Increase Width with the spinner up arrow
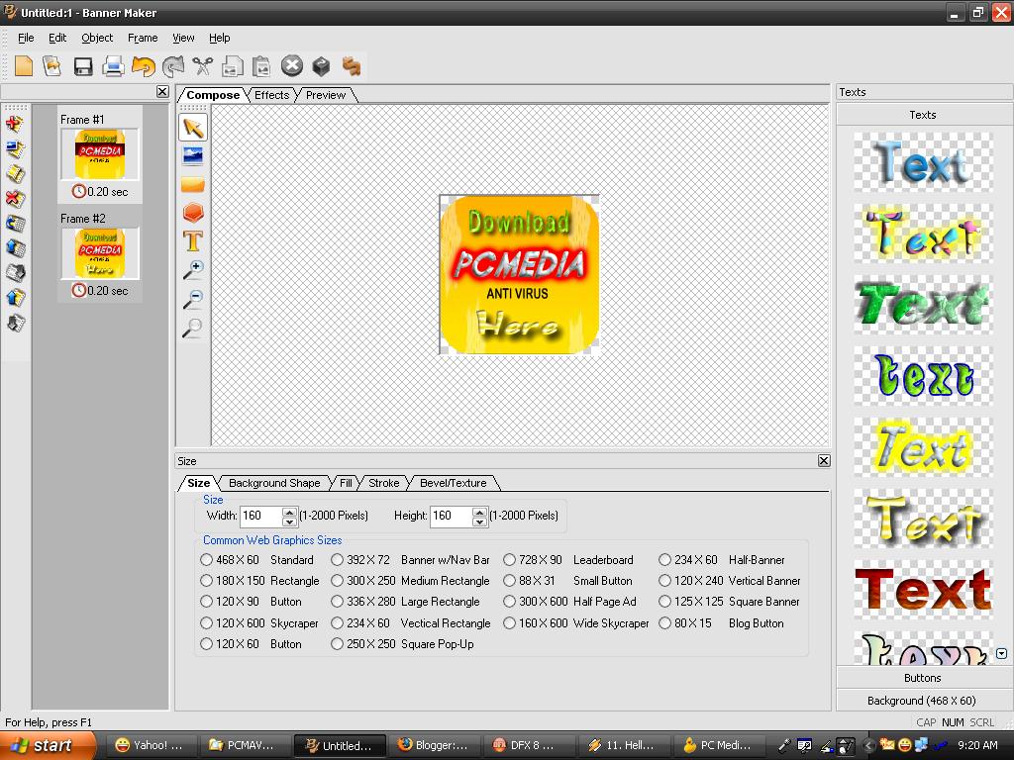The width and height of the screenshot is (1014, 760). [290, 512]
